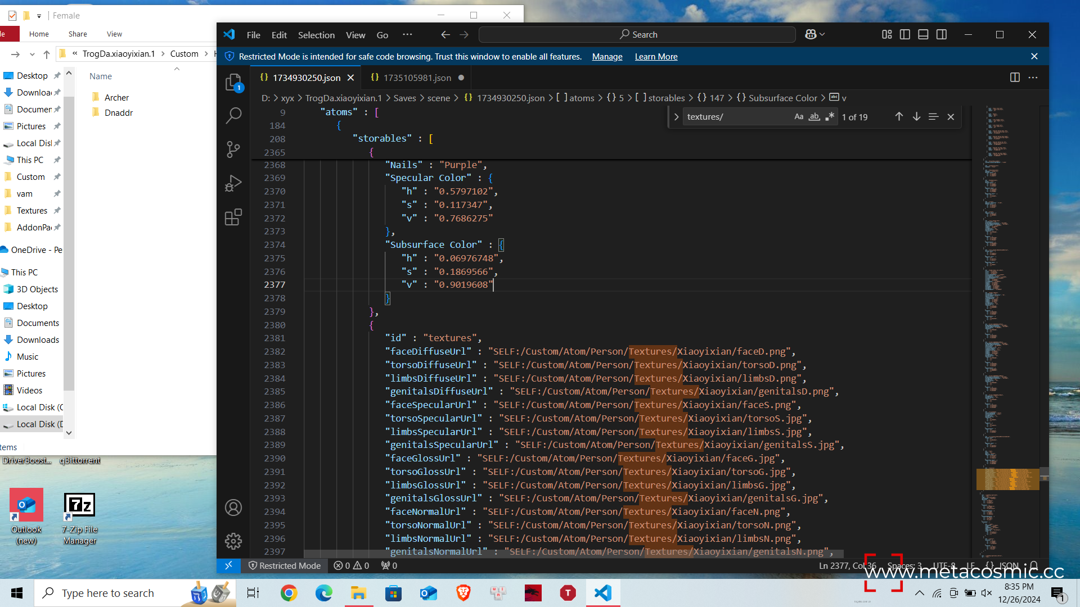1080x607 pixels.
Task: Close the 1734930250.json tab
Action: coord(350,78)
